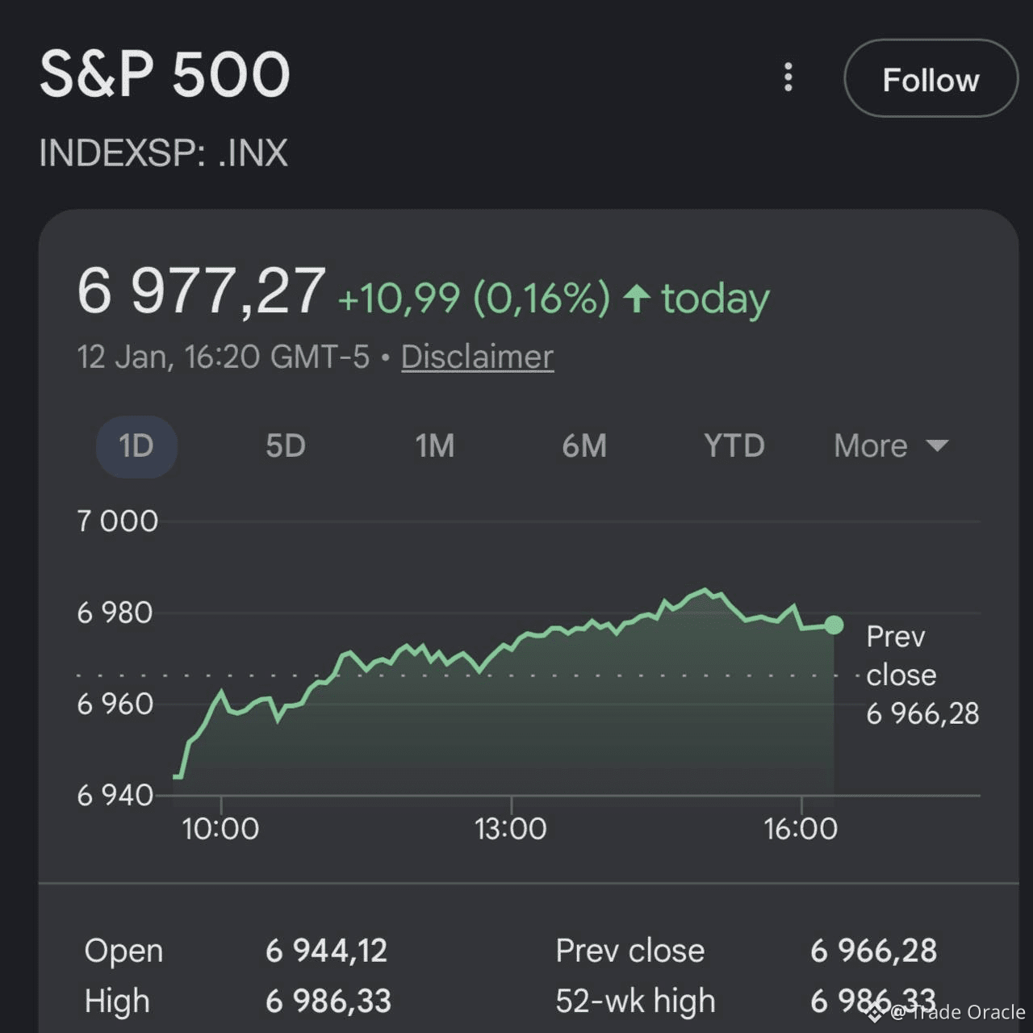Click the 13:00 marker on time axis
Image resolution: width=1033 pixels, height=1033 pixels.
(x=511, y=828)
